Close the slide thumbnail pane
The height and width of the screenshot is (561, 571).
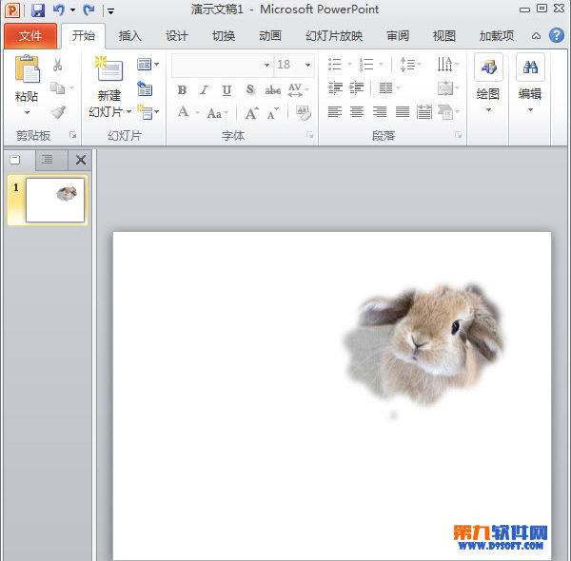[81, 160]
